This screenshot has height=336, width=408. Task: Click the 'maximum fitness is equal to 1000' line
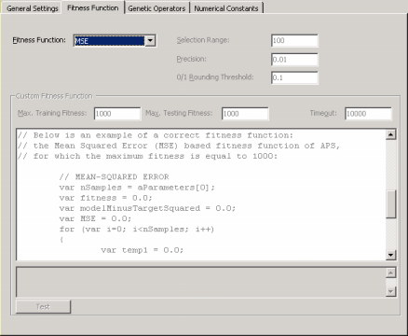[x=147, y=156]
